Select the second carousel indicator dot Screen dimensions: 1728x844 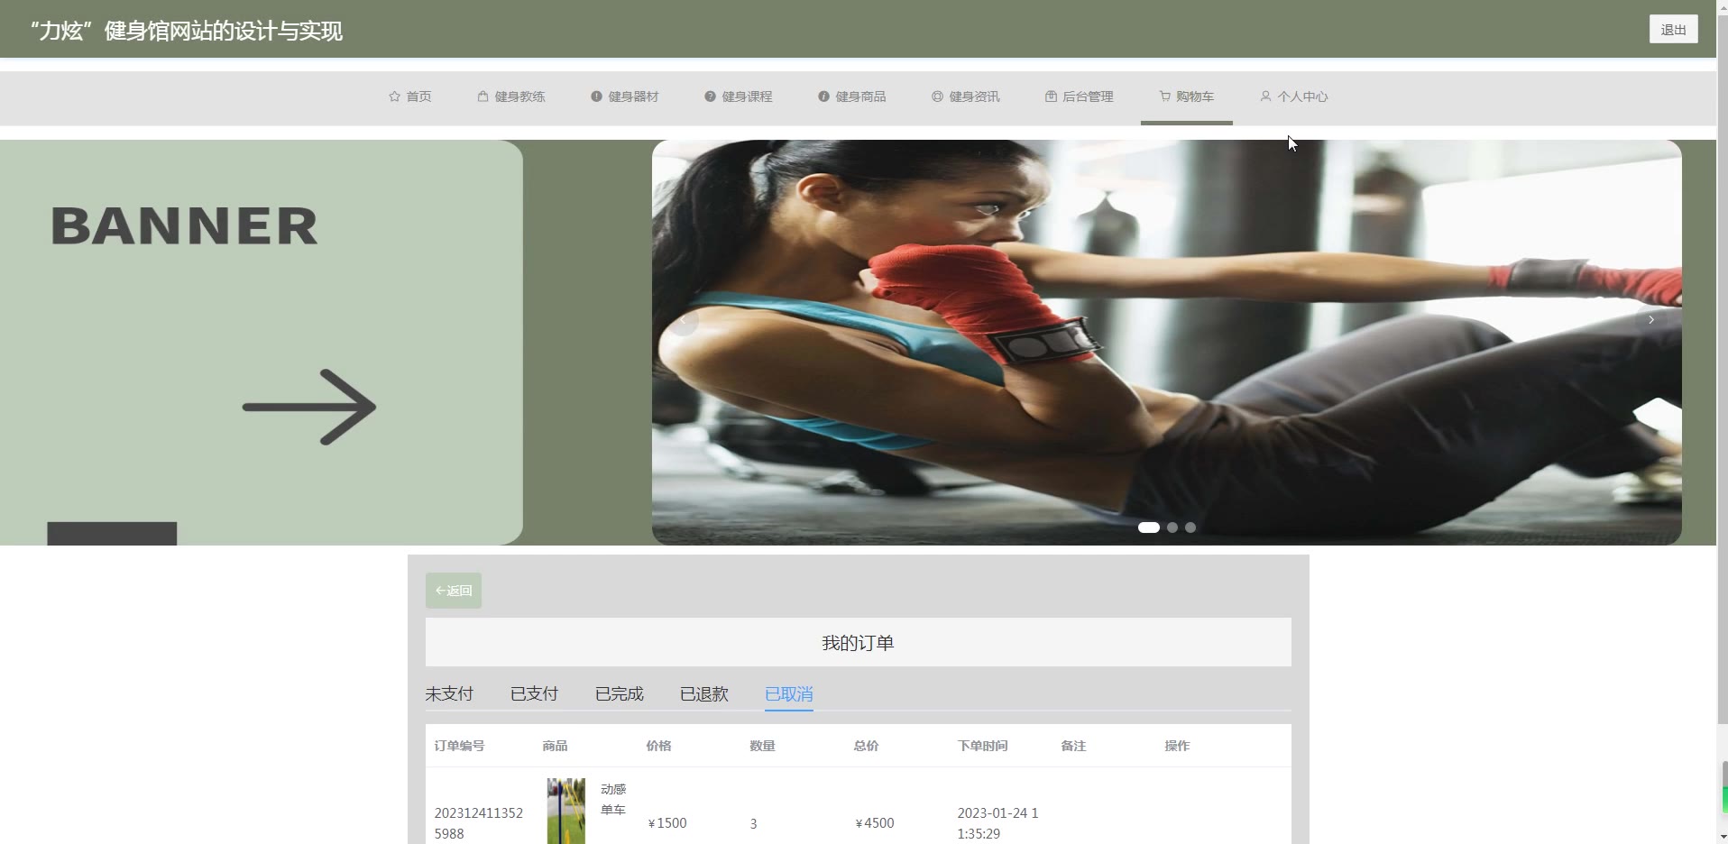1172,527
